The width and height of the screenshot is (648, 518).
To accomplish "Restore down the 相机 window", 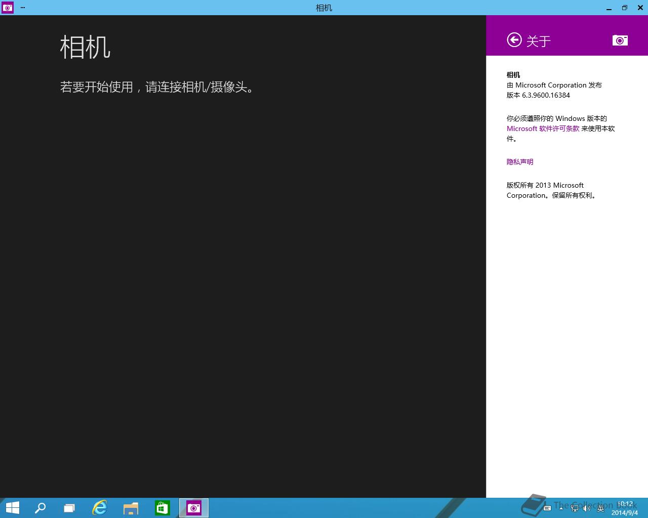I will pyautogui.click(x=625, y=8).
